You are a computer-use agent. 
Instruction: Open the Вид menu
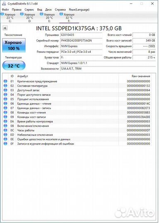[39, 9]
